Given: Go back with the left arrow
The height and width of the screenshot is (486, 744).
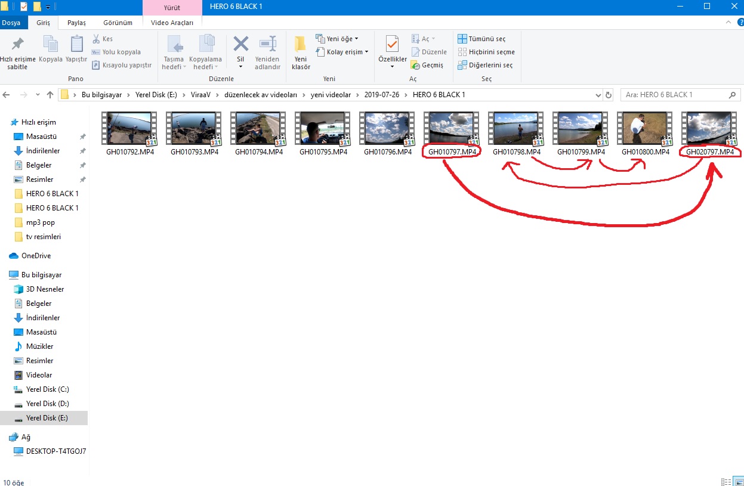Looking at the screenshot, I should click(7, 95).
